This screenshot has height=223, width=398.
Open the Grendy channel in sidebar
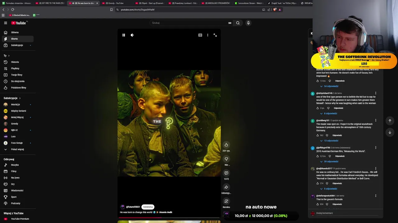click(x=18, y=124)
